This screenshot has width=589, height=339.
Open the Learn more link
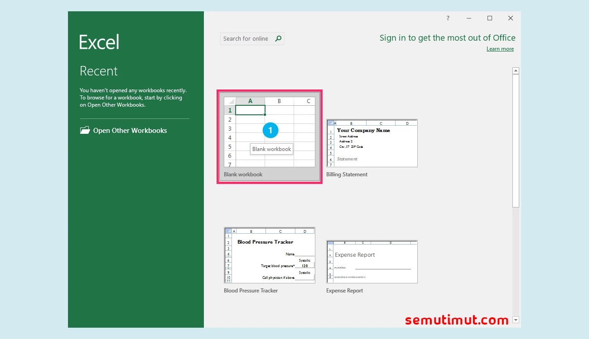coord(500,49)
